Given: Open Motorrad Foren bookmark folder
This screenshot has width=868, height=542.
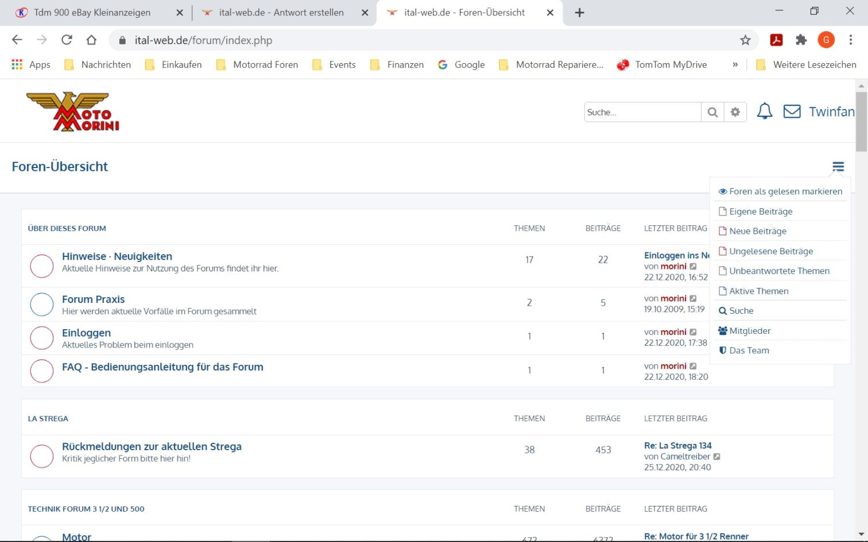Looking at the screenshot, I should [257, 65].
